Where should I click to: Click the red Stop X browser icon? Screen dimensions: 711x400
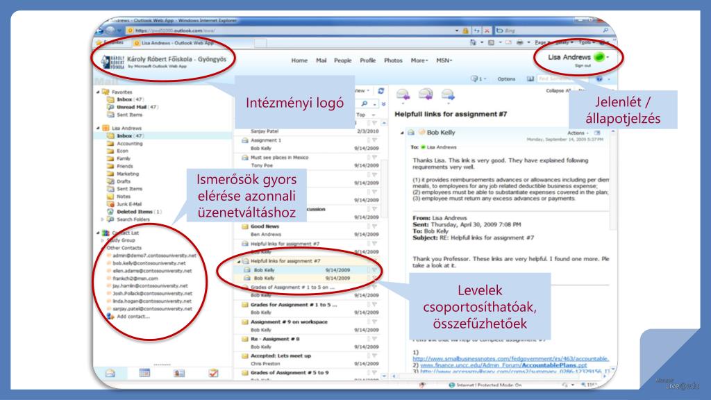click(x=487, y=31)
